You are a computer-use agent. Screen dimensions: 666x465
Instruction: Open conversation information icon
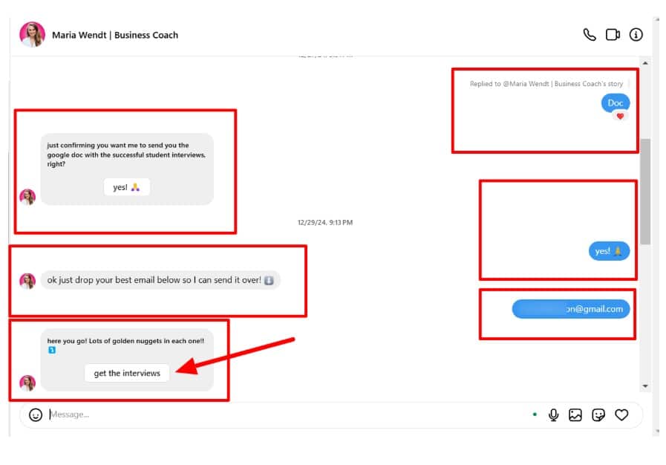636,35
